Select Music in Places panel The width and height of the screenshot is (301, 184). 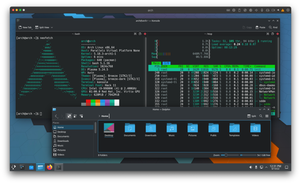pyautogui.click(x=73, y=146)
